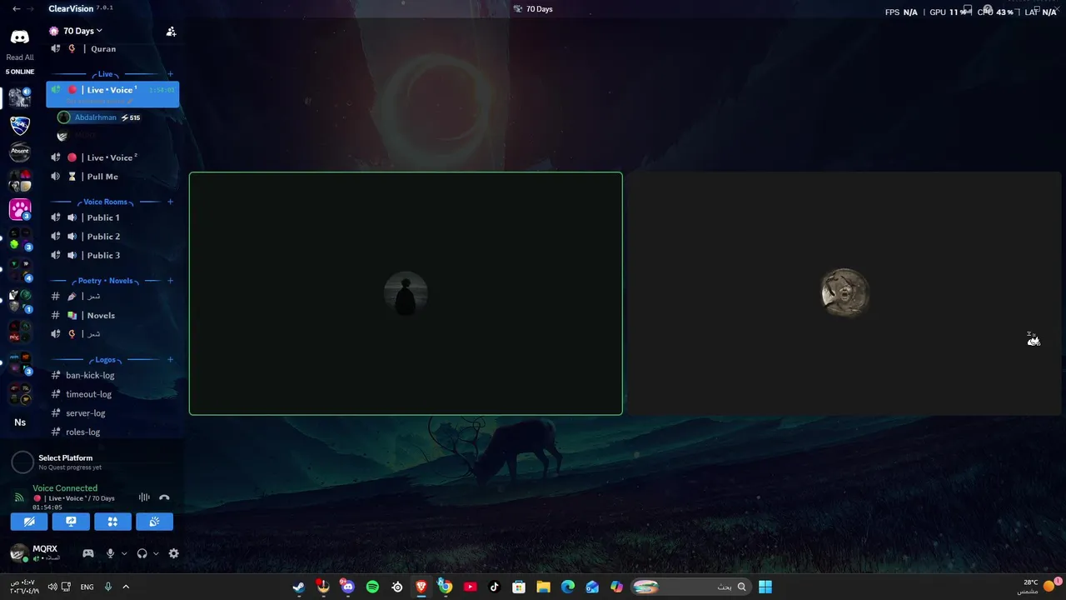Open the roles-log channel

pos(112,432)
